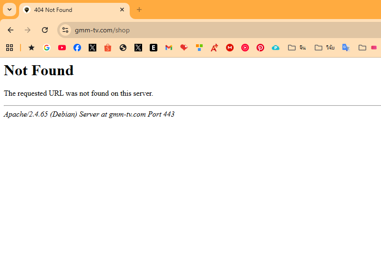381x268 pixels.
Task: Expand the unnamed bookmark folder after Translate
Action: click(362, 48)
